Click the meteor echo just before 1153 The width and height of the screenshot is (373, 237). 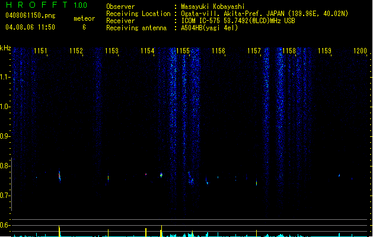109,178
